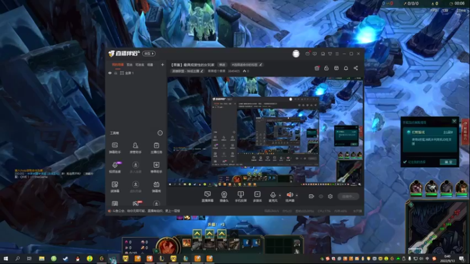470x264 pixels.
Task: Toggle 记住我的选择 checkbox in game dialog
Action: click(x=405, y=162)
